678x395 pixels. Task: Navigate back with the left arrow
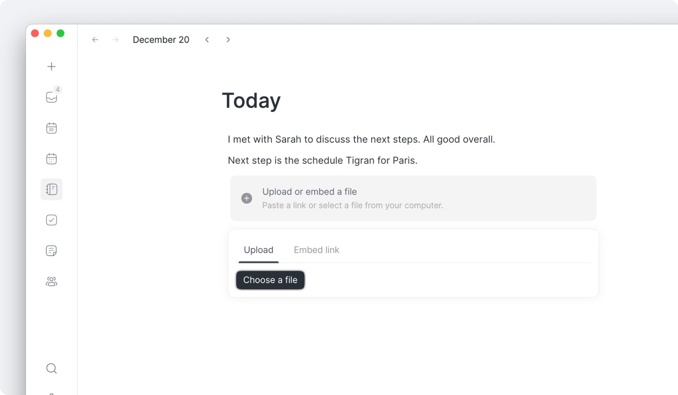coord(95,40)
